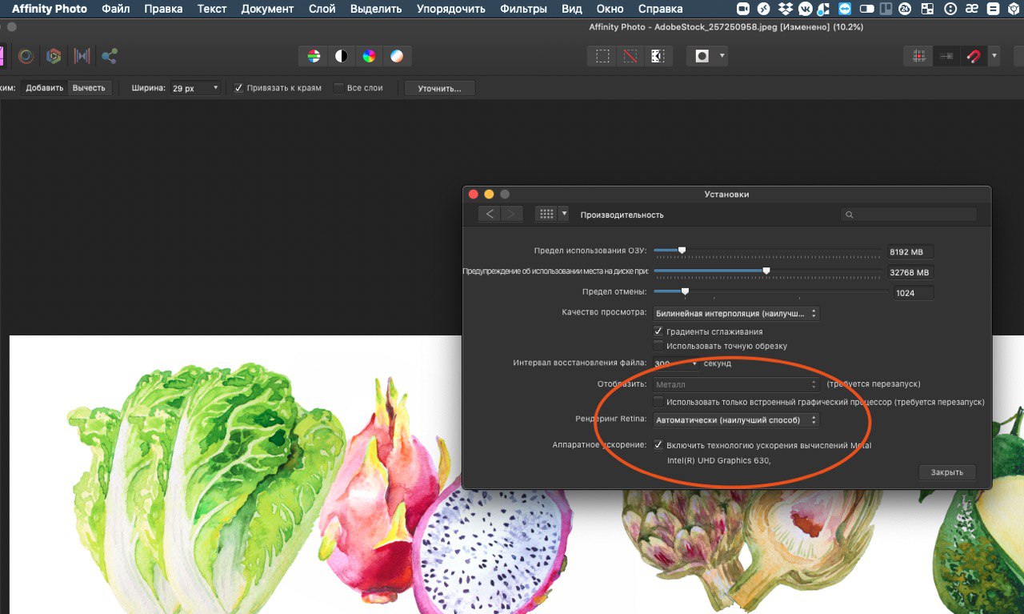Open the Слой menu
Image resolution: width=1024 pixels, height=614 pixels.
pyautogui.click(x=322, y=9)
